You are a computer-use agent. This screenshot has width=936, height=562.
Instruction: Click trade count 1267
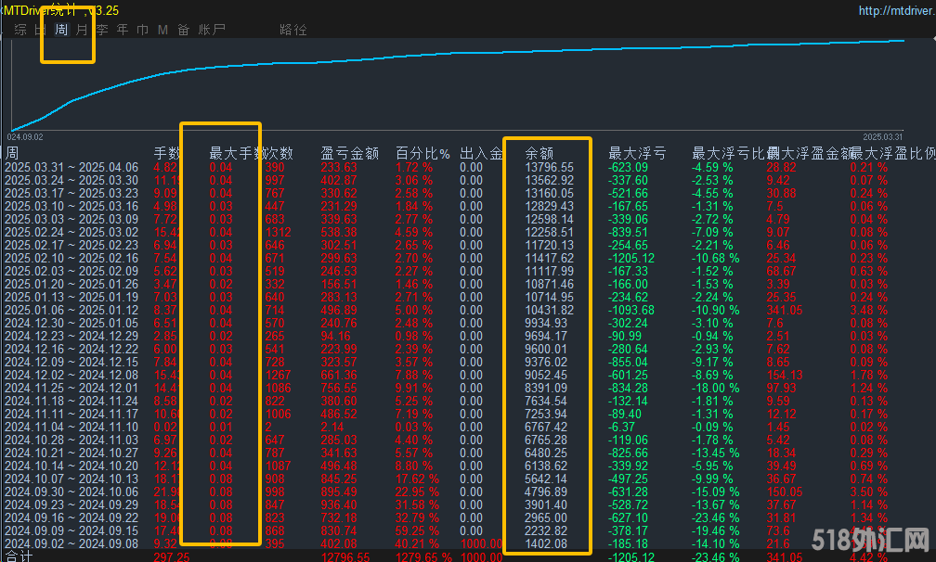point(279,375)
